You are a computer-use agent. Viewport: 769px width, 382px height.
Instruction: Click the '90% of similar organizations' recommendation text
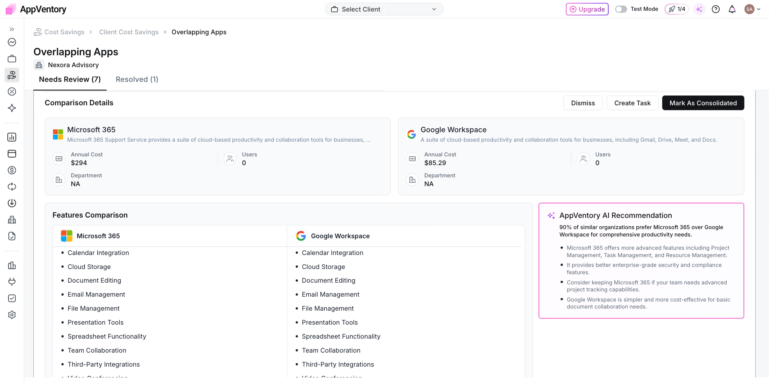tap(641, 231)
